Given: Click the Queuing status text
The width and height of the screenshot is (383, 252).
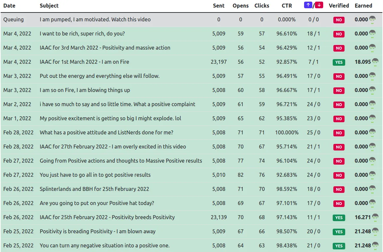Looking at the screenshot, I should click(x=13, y=19).
